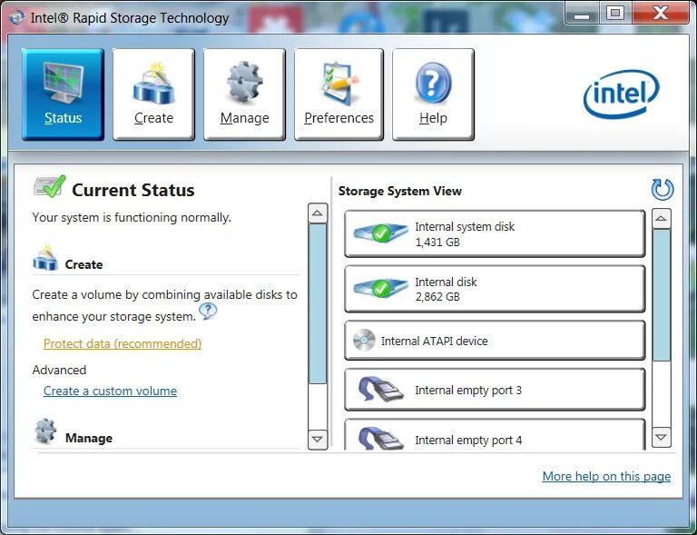The image size is (697, 535).
Task: Open More help on this page link
Action: (x=606, y=476)
